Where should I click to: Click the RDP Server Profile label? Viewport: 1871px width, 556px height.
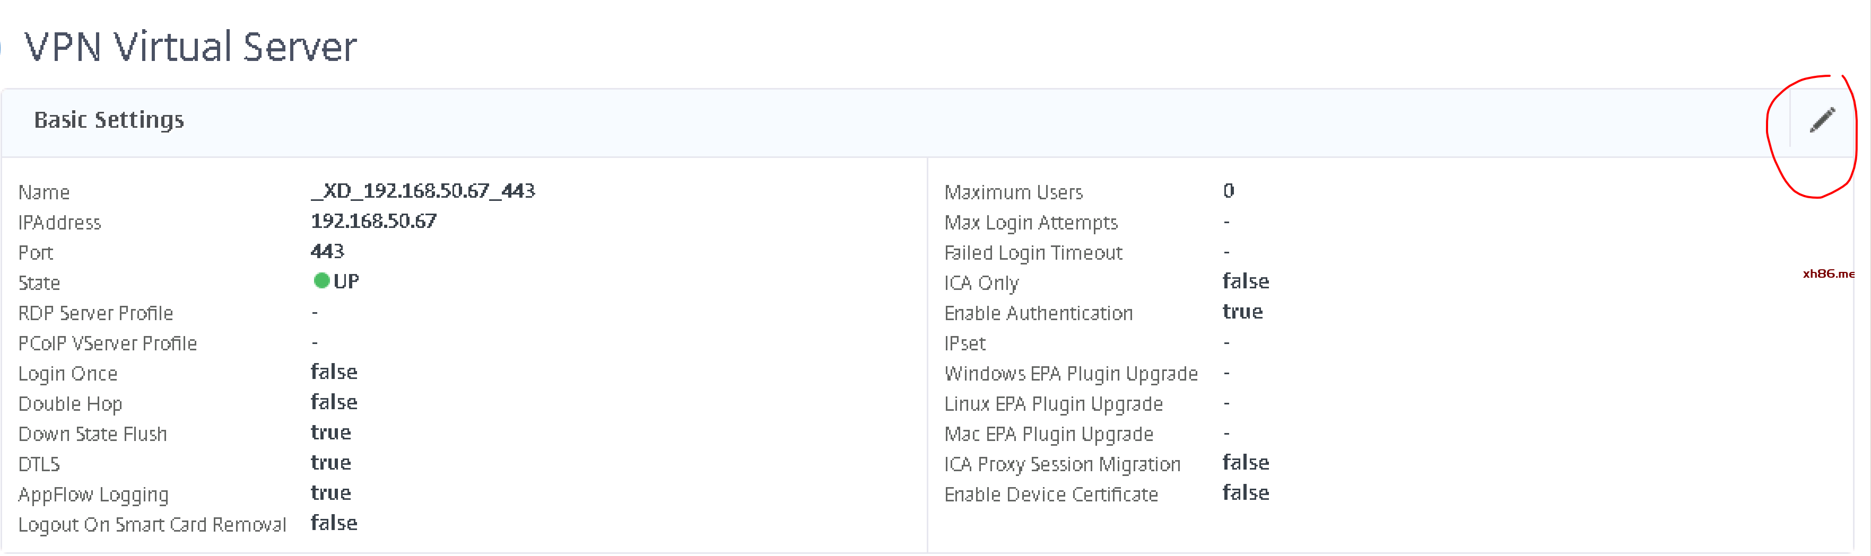[96, 313]
